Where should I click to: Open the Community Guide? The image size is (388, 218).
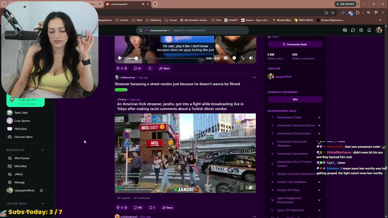pos(295,44)
